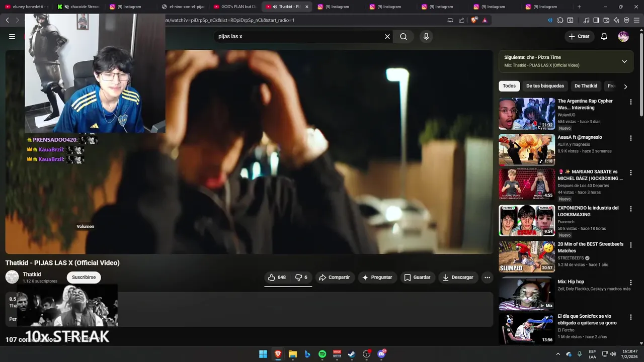This screenshot has height=362, width=644.
Task: Toggle the browser sidebar panel icon
Action: (x=596, y=20)
